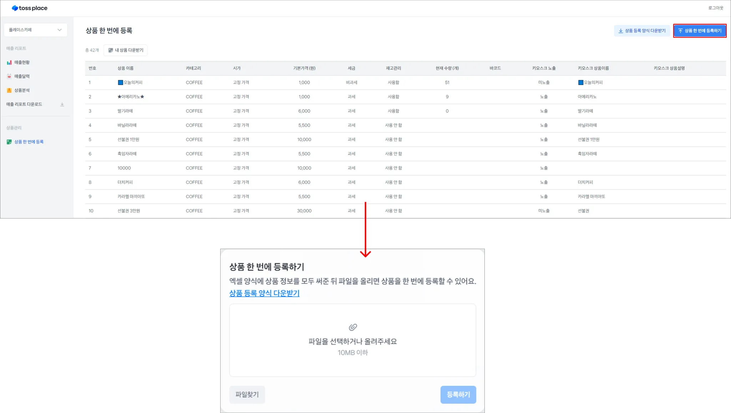The width and height of the screenshot is (731, 413).
Task: Click 상품 등록 양식 다운받기 top button
Action: tap(642, 31)
